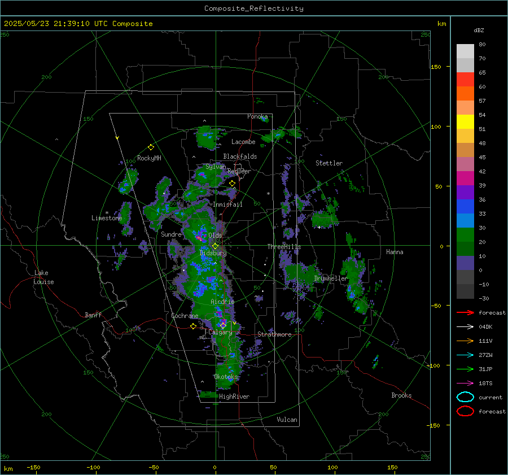Click the cyan 27ZW arrow icon
The height and width of the screenshot is (475, 508).
[465, 355]
